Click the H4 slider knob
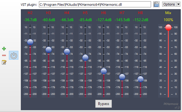Image resolution: width=182 pixels, height=112 pixels. 67,52
